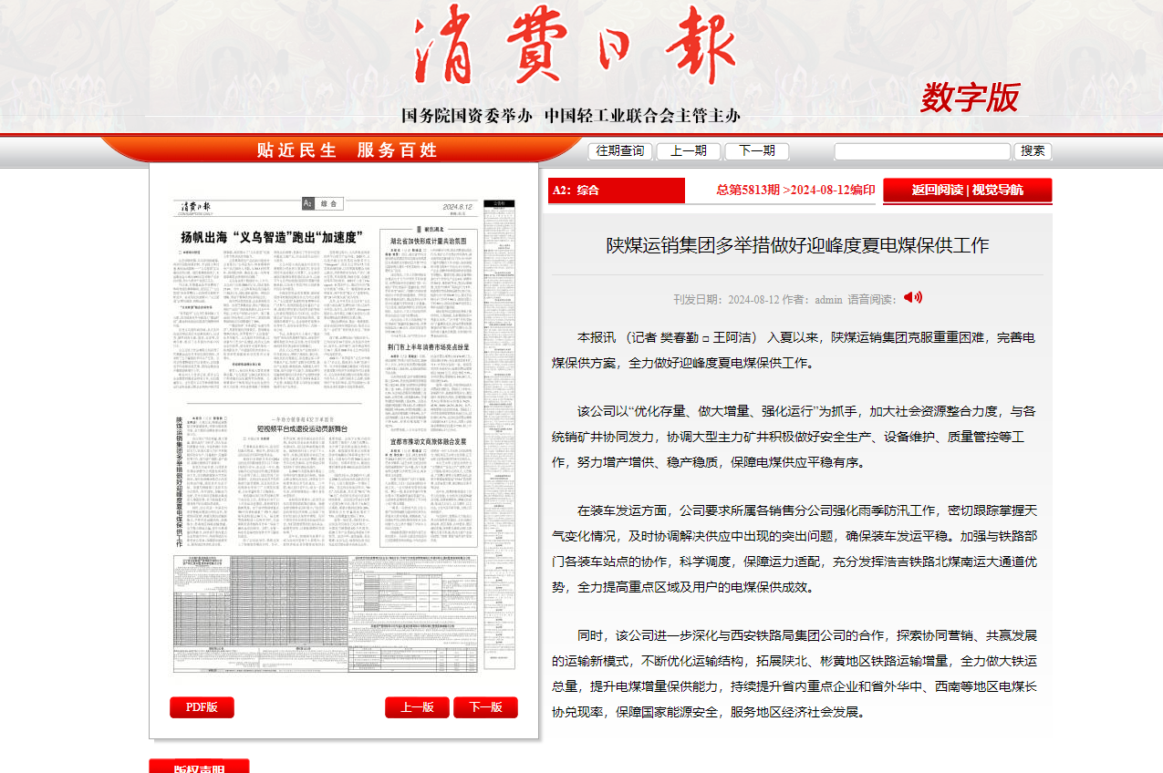Open the 荆门市上半年消费市场亮点纷呈 article on the thumbnail
The width and height of the screenshot is (1163, 773).
[430, 348]
